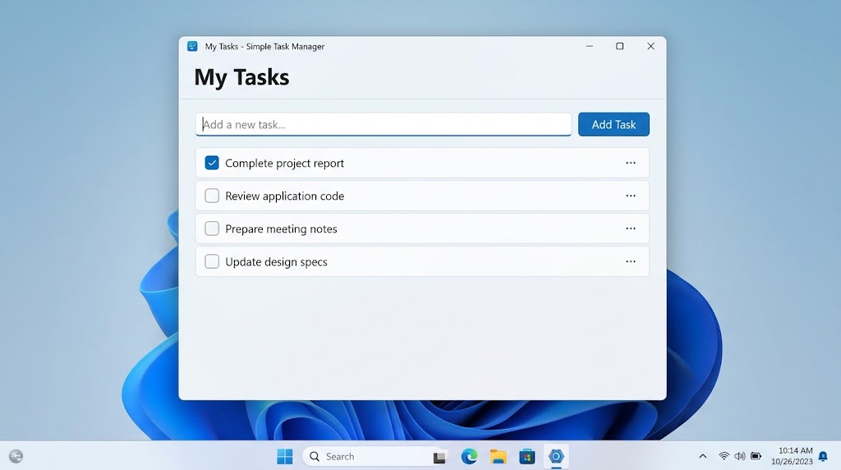This screenshot has width=841, height=470.
Task: Open File Explorer from taskbar
Action: pos(499,457)
